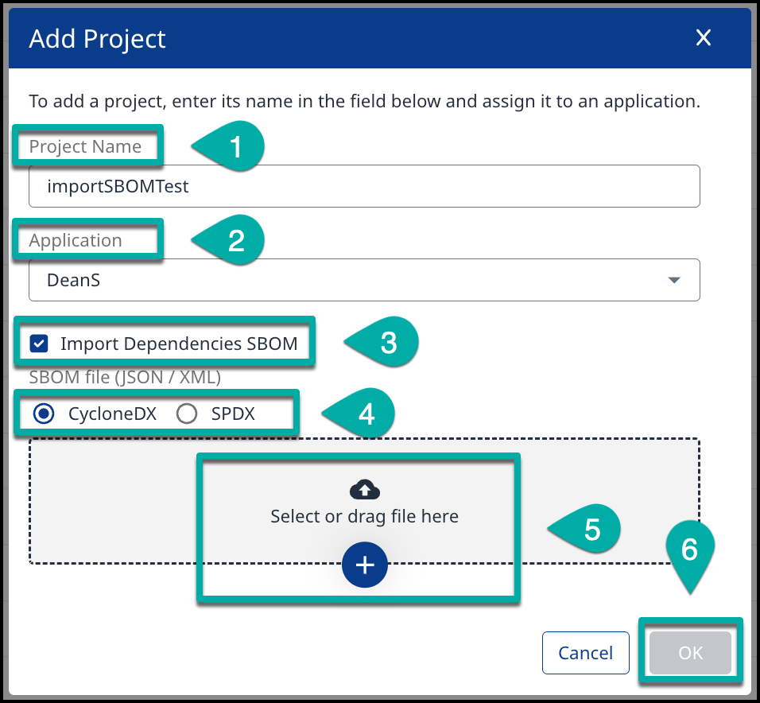This screenshot has height=703, width=760.
Task: Click the cloud upload icon
Action: click(364, 490)
